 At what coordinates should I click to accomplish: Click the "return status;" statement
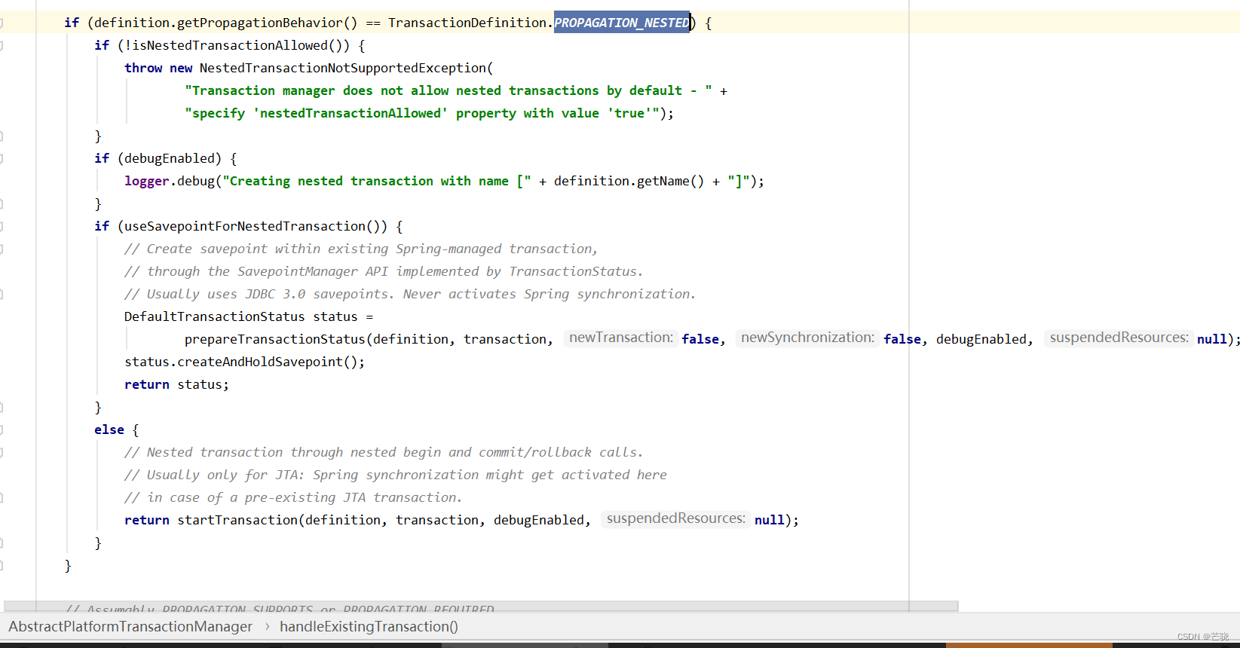pos(176,384)
